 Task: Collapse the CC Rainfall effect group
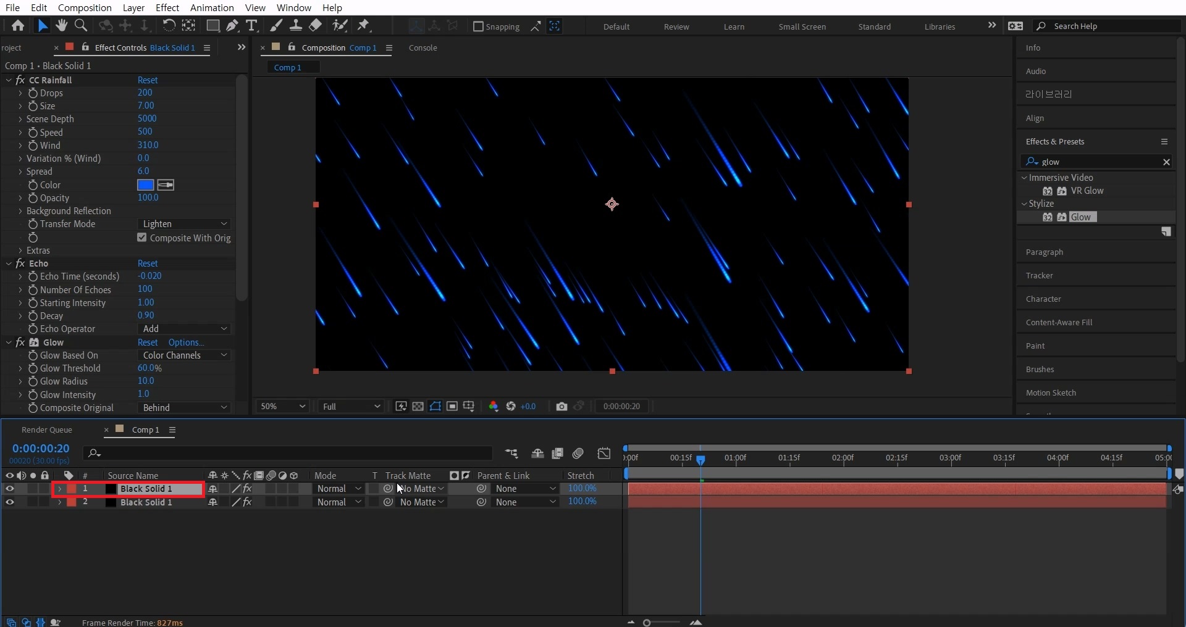(9, 80)
